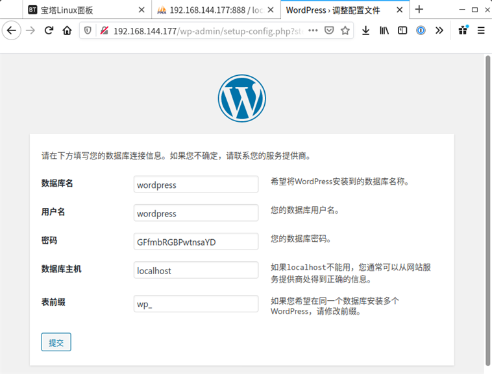492x374 pixels.
Task: Click the 数据库名 label
Action: click(x=57, y=183)
